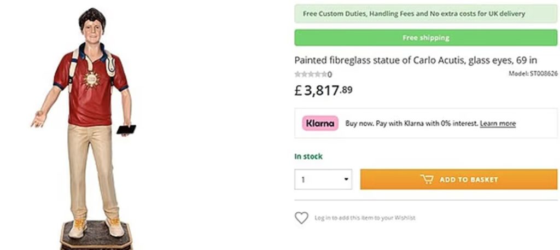The height and width of the screenshot is (250, 560).
Task: Click the green In stock label
Action: tap(308, 156)
